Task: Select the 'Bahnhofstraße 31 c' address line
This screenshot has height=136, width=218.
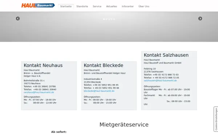Action: 34,81
